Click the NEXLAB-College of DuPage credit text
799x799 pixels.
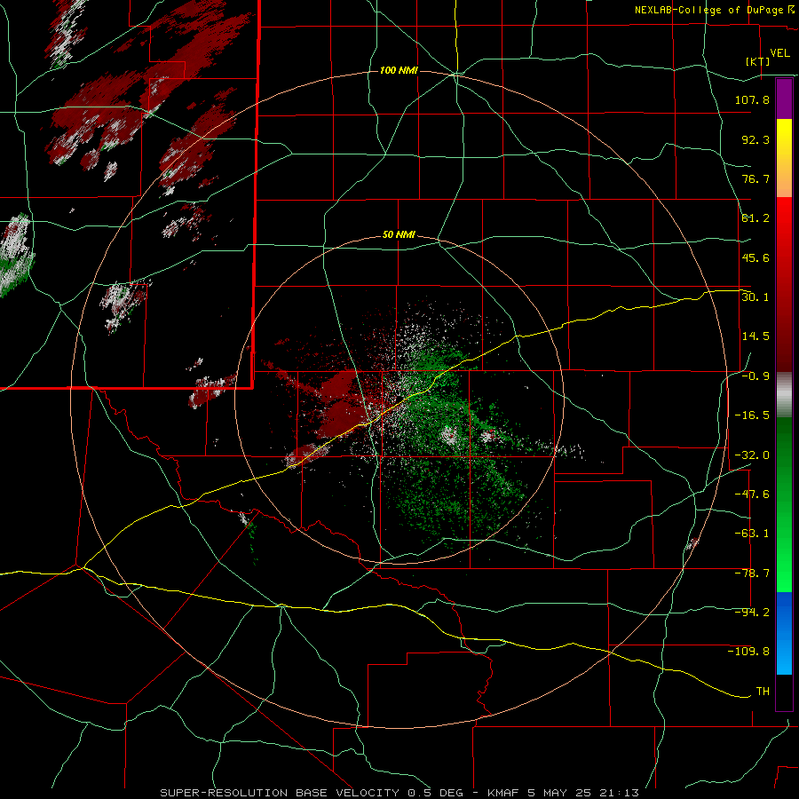click(714, 10)
